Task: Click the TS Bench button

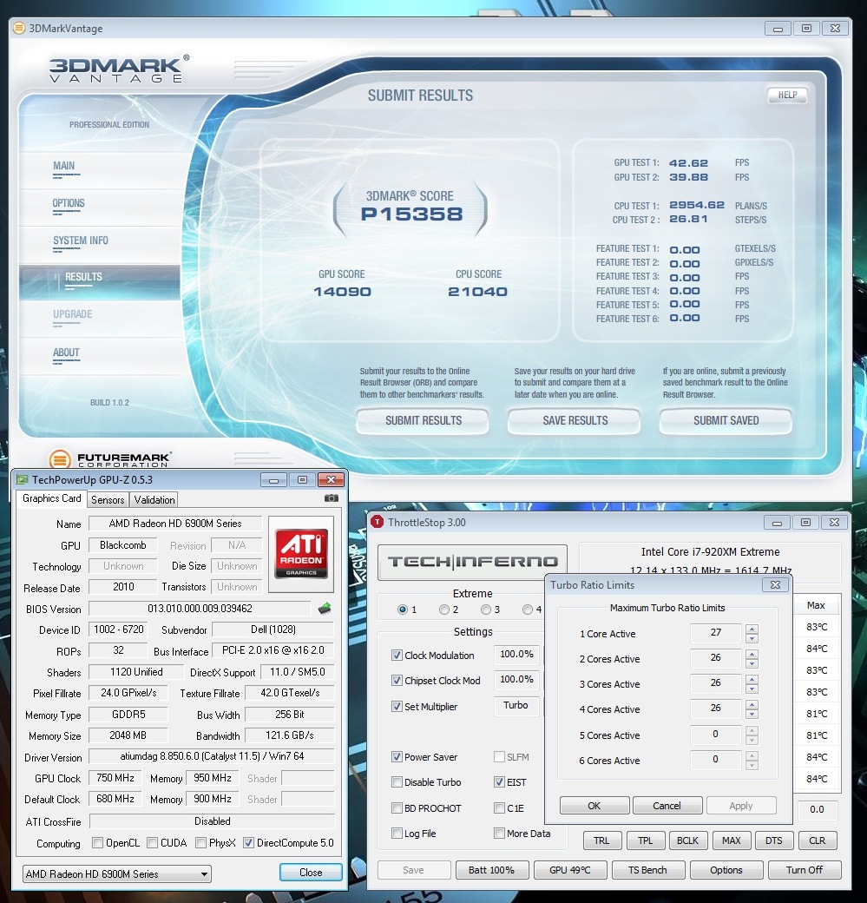Action: coord(647,870)
